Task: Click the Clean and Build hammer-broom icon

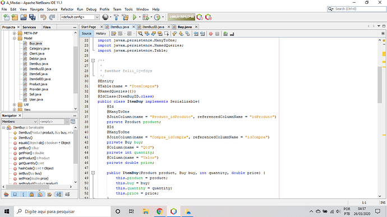Action: coord(125,17)
